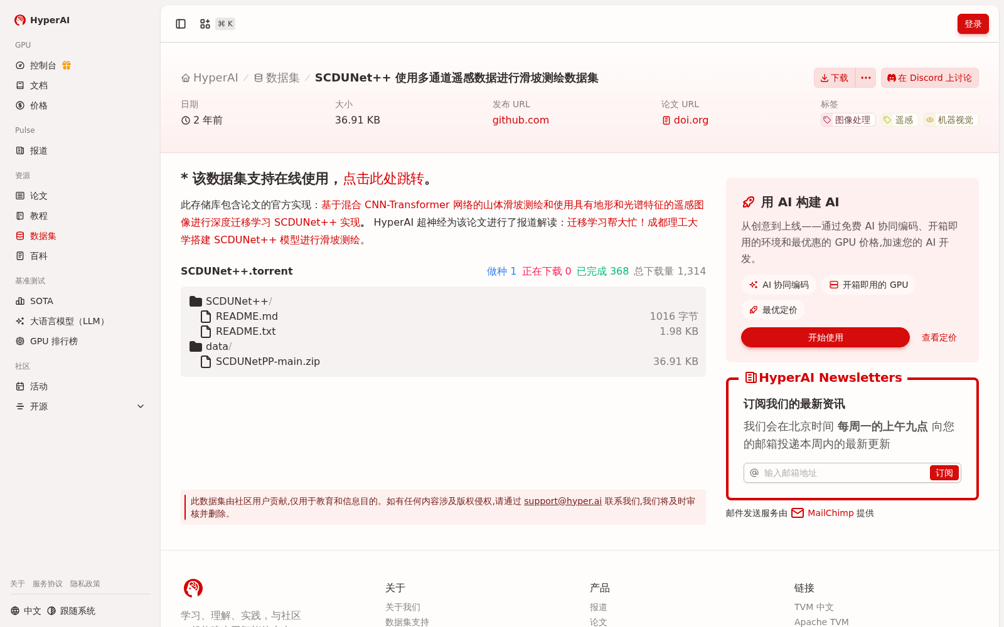Click the 订阅 button
The height and width of the screenshot is (627, 1004).
pyautogui.click(x=944, y=473)
